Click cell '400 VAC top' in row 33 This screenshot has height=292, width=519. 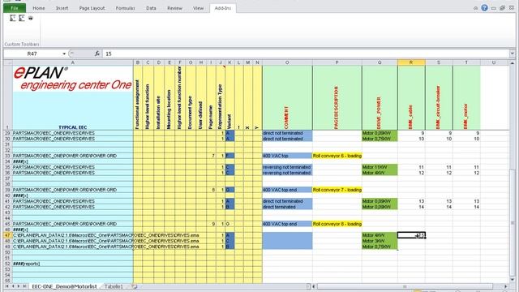pos(287,156)
